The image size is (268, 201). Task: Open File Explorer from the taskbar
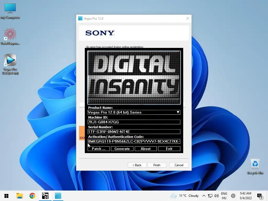pos(19,196)
